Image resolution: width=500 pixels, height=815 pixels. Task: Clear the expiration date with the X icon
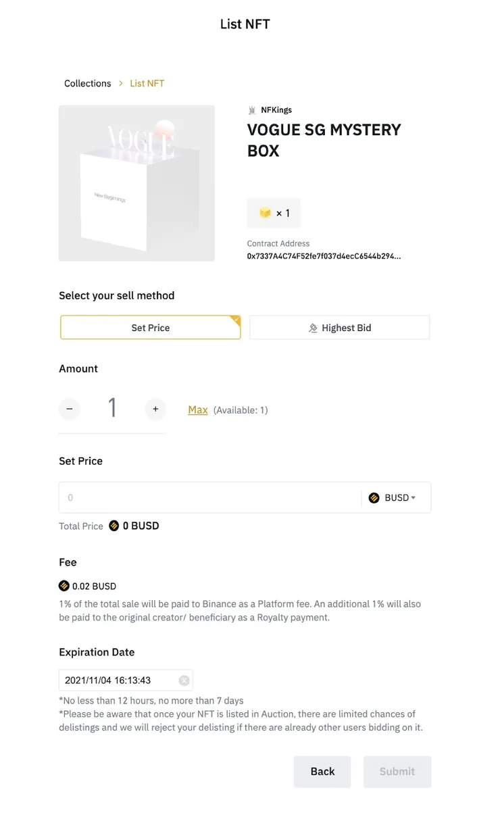(x=184, y=681)
